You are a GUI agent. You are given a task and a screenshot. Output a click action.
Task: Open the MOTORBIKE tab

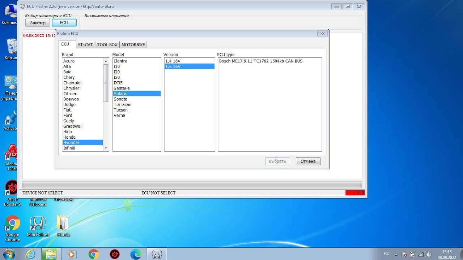(133, 45)
